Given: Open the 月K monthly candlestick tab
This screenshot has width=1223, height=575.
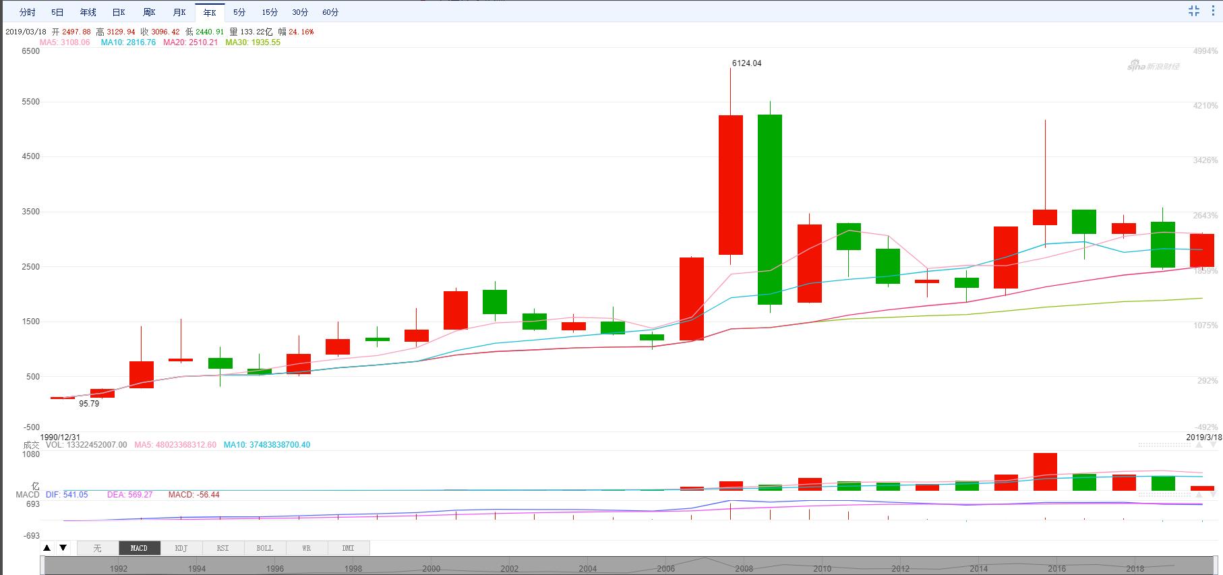Looking at the screenshot, I should pyautogui.click(x=179, y=12).
